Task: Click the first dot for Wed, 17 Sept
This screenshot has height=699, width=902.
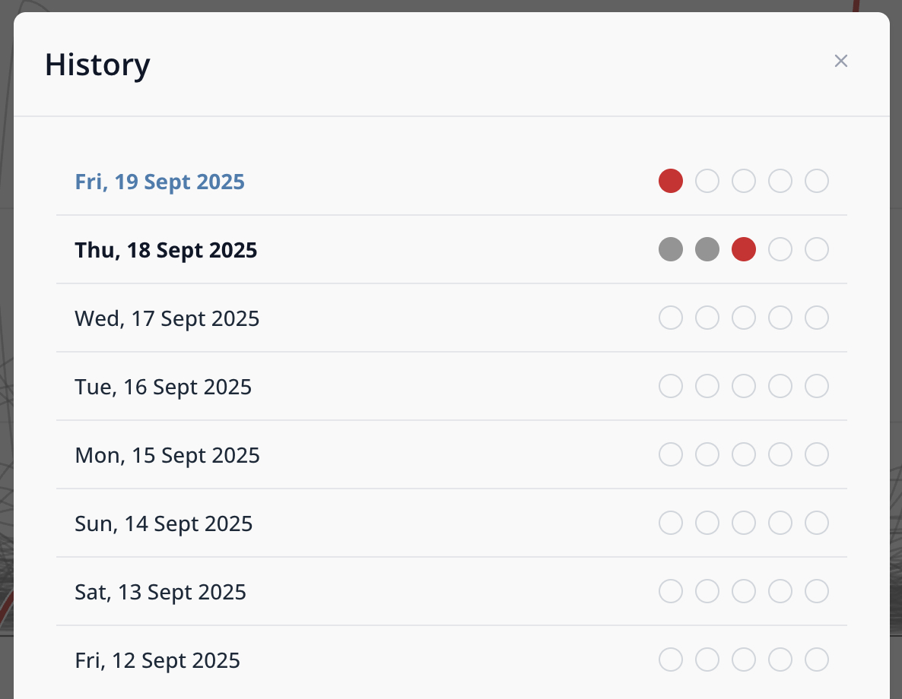Action: coord(671,318)
